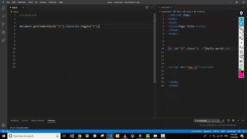Open VLC from the taskbar
The image size is (247, 139).
[x=125, y=136]
